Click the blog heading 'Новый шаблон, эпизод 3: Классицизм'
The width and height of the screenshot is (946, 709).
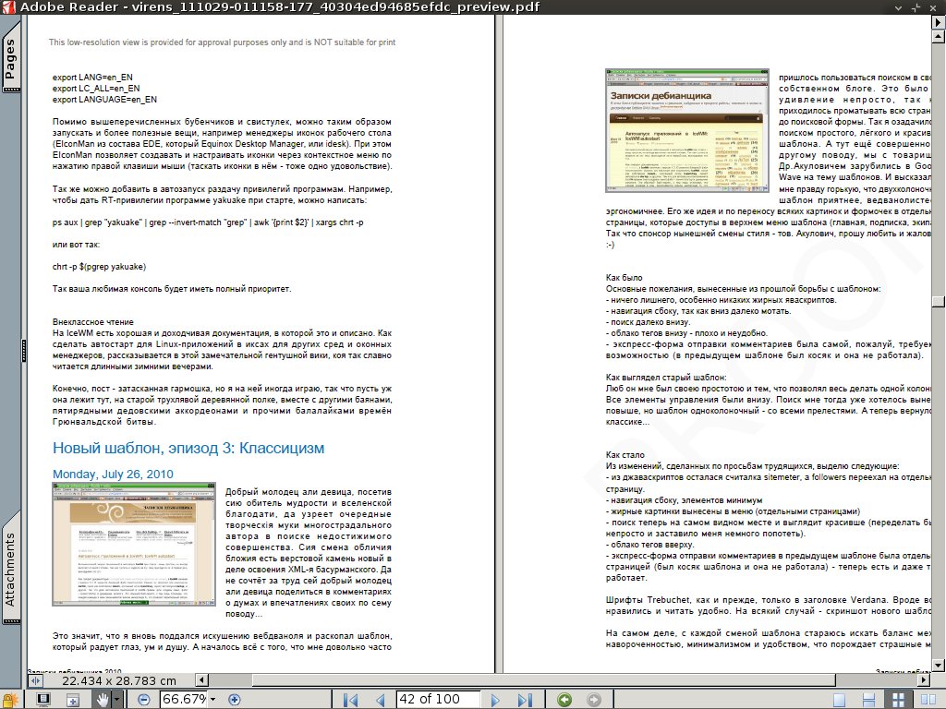[188, 448]
